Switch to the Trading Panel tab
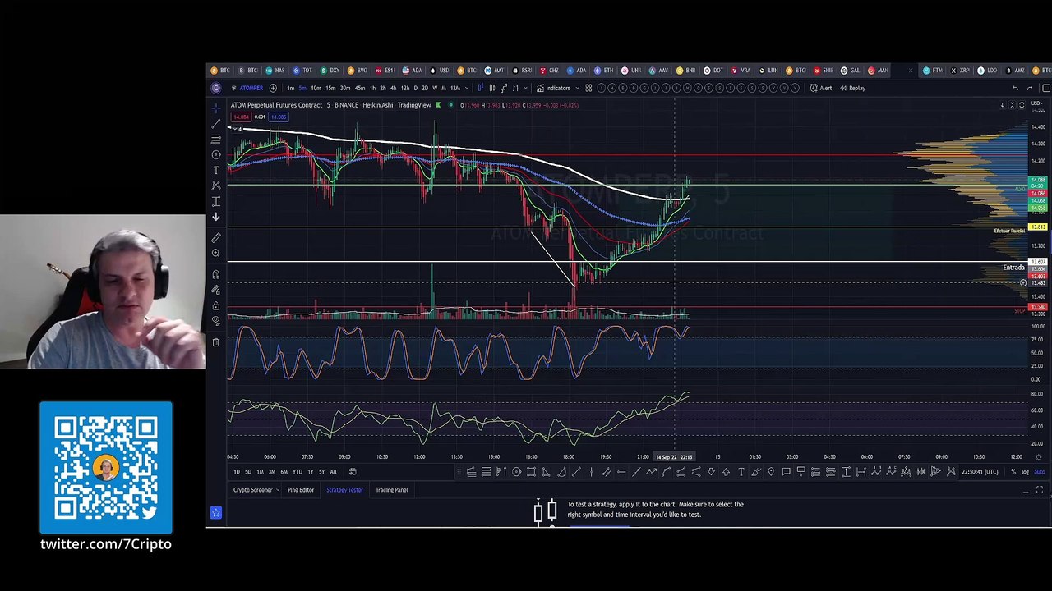 (391, 490)
